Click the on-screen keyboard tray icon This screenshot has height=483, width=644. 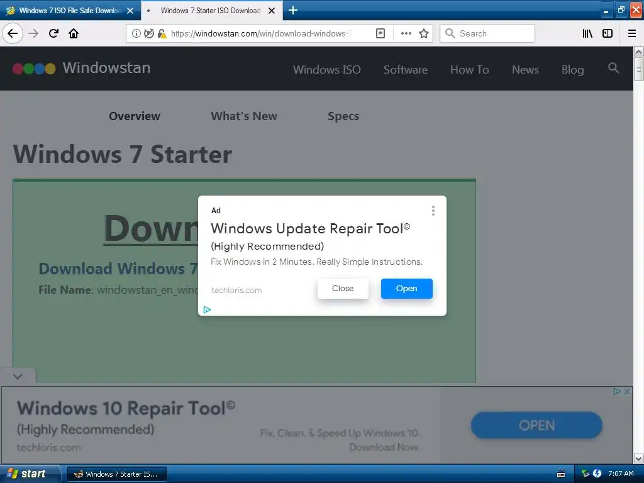[x=561, y=474]
